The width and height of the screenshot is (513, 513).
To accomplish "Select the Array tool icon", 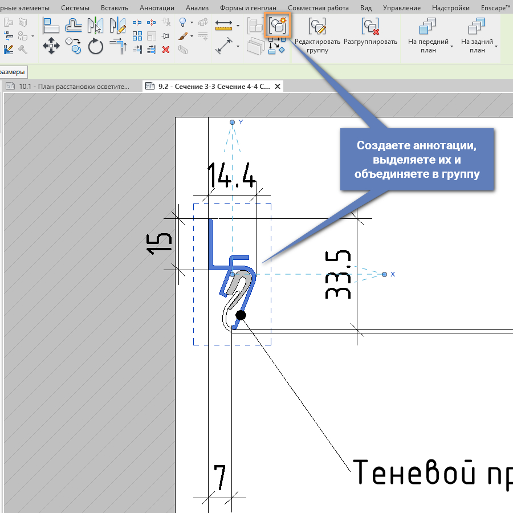I will tap(137, 36).
